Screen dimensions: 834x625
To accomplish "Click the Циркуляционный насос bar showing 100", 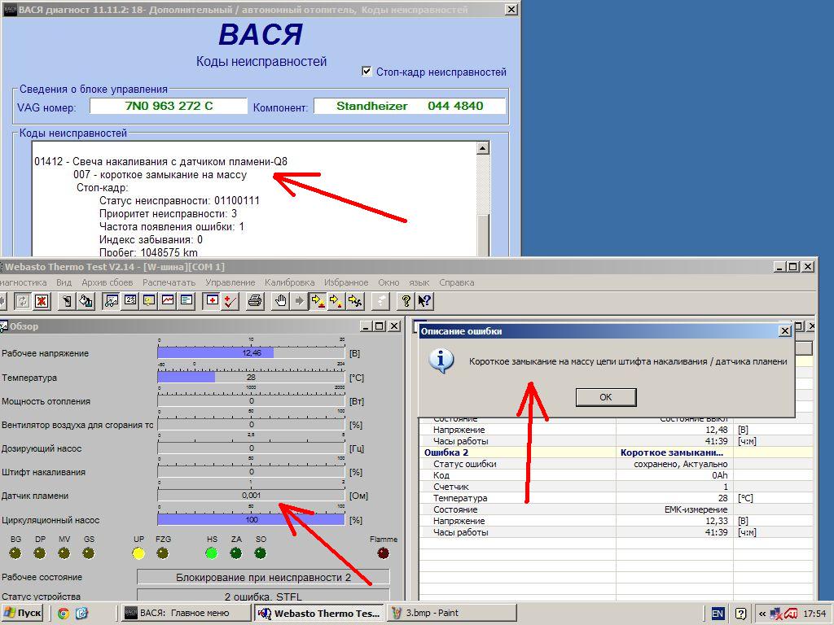I will point(252,520).
